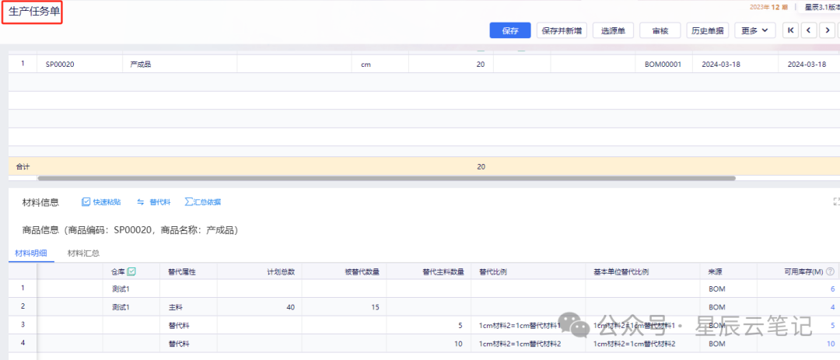This screenshot has width=840, height=360.
Task: Go to next record arrow
Action: (827, 30)
